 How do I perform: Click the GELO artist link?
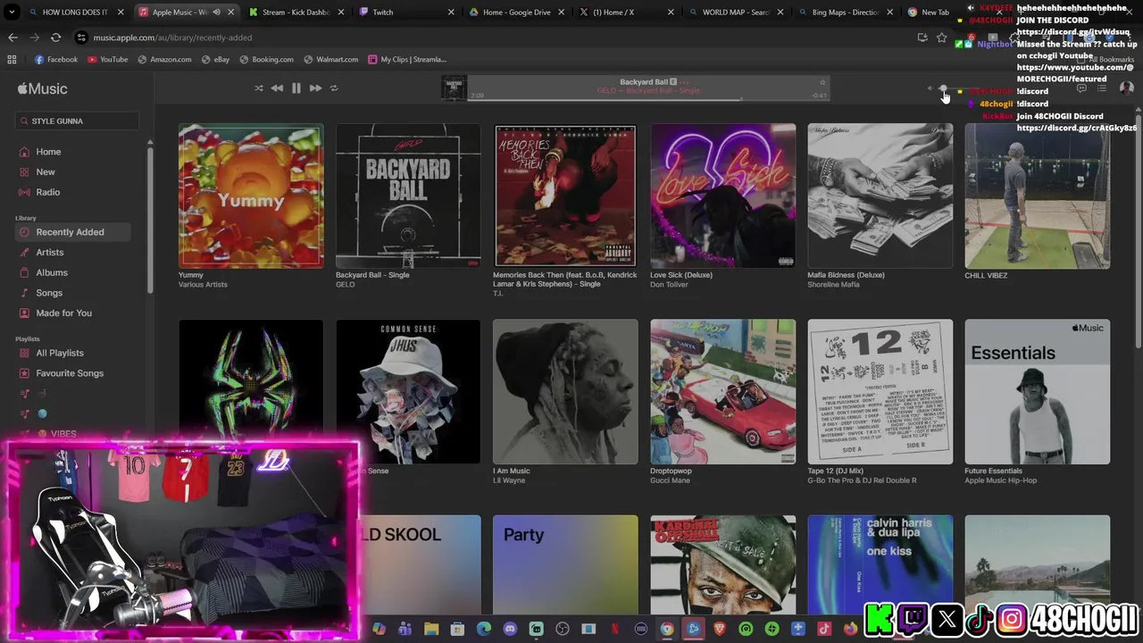(346, 285)
